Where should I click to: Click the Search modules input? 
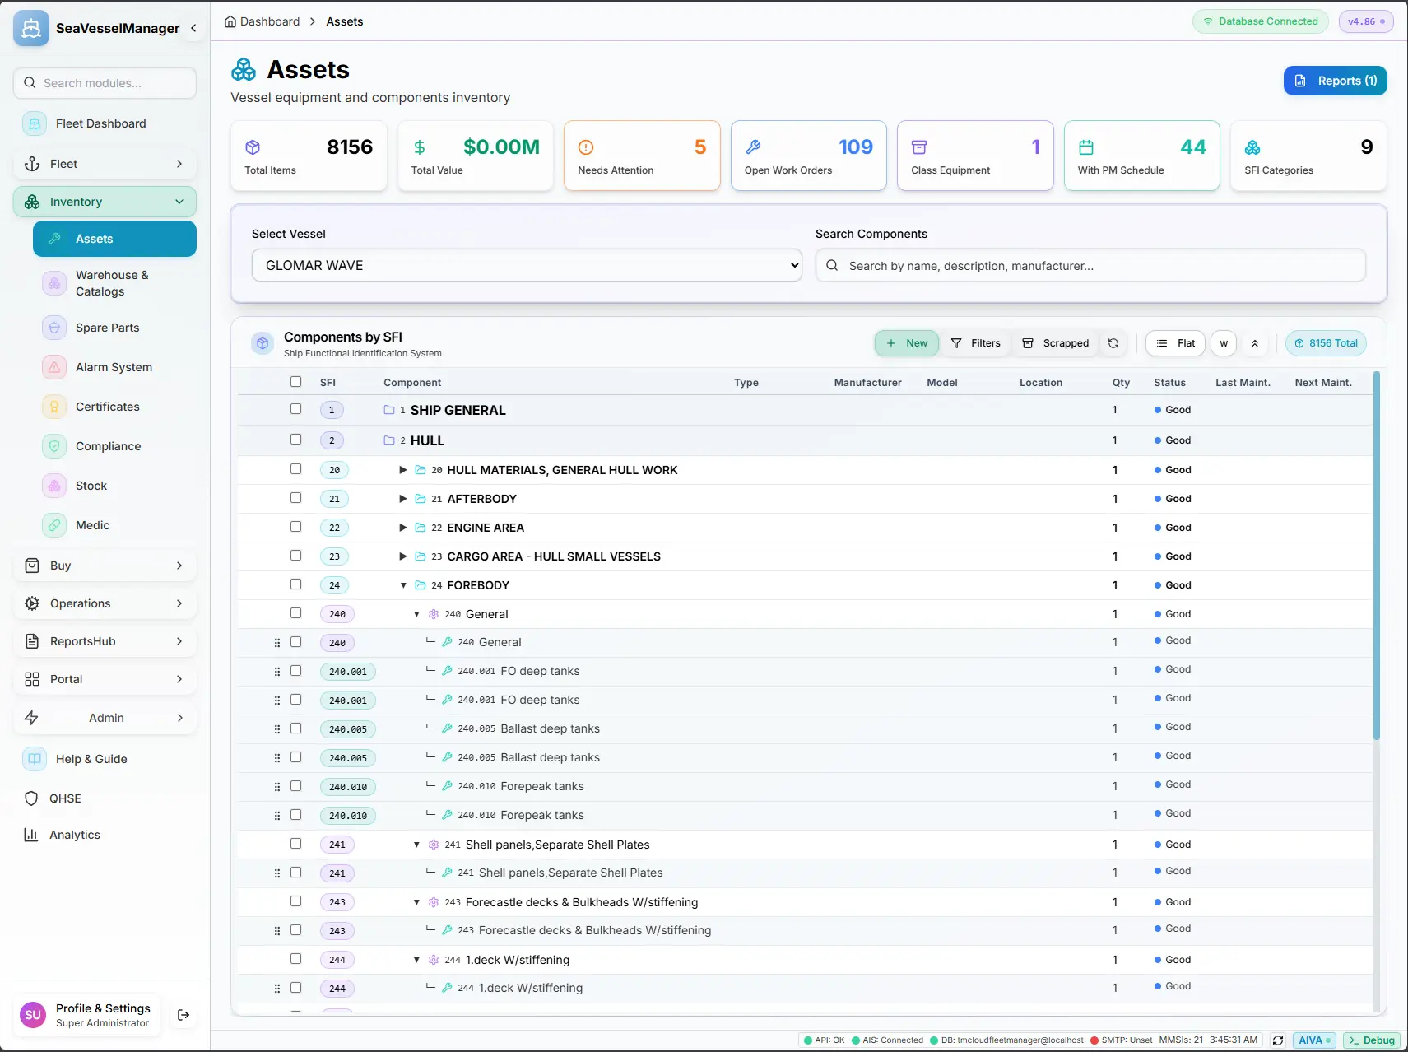click(x=105, y=83)
